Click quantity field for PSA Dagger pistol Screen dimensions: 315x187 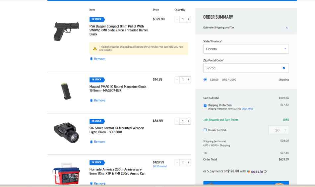pyautogui.click(x=183, y=20)
